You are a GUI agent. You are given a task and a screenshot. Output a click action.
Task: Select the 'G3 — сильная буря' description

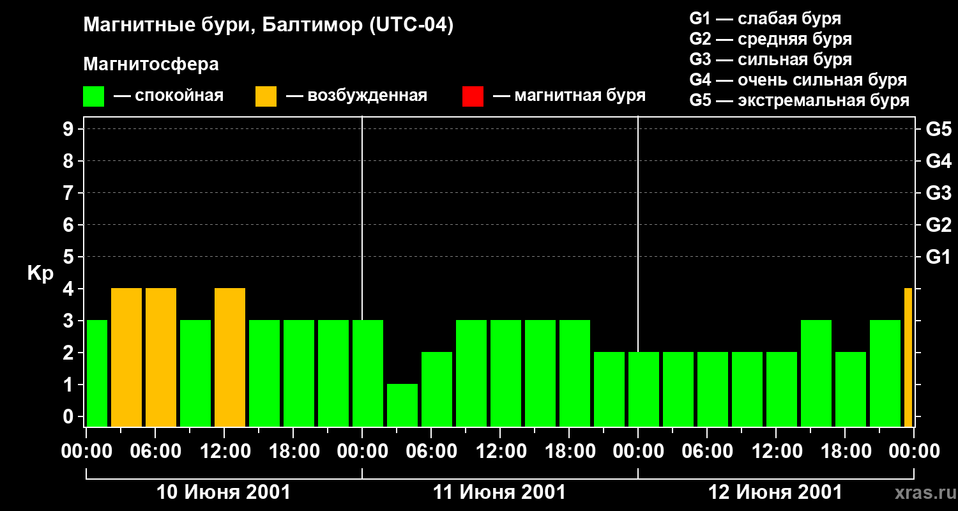(771, 59)
